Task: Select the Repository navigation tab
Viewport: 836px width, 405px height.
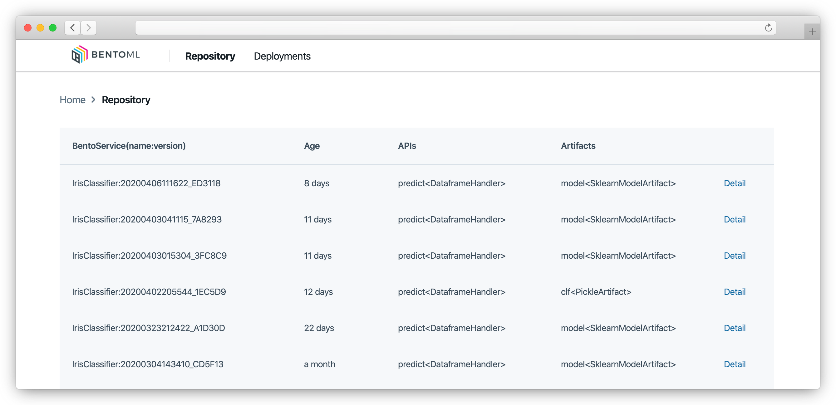Action: [x=210, y=56]
